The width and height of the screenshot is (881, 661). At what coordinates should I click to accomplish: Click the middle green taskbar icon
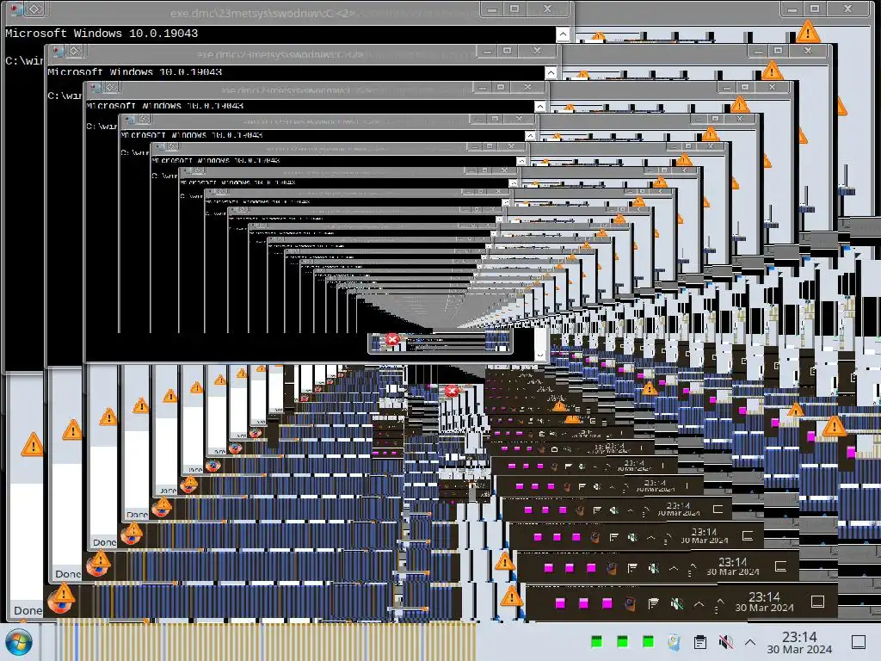click(622, 641)
